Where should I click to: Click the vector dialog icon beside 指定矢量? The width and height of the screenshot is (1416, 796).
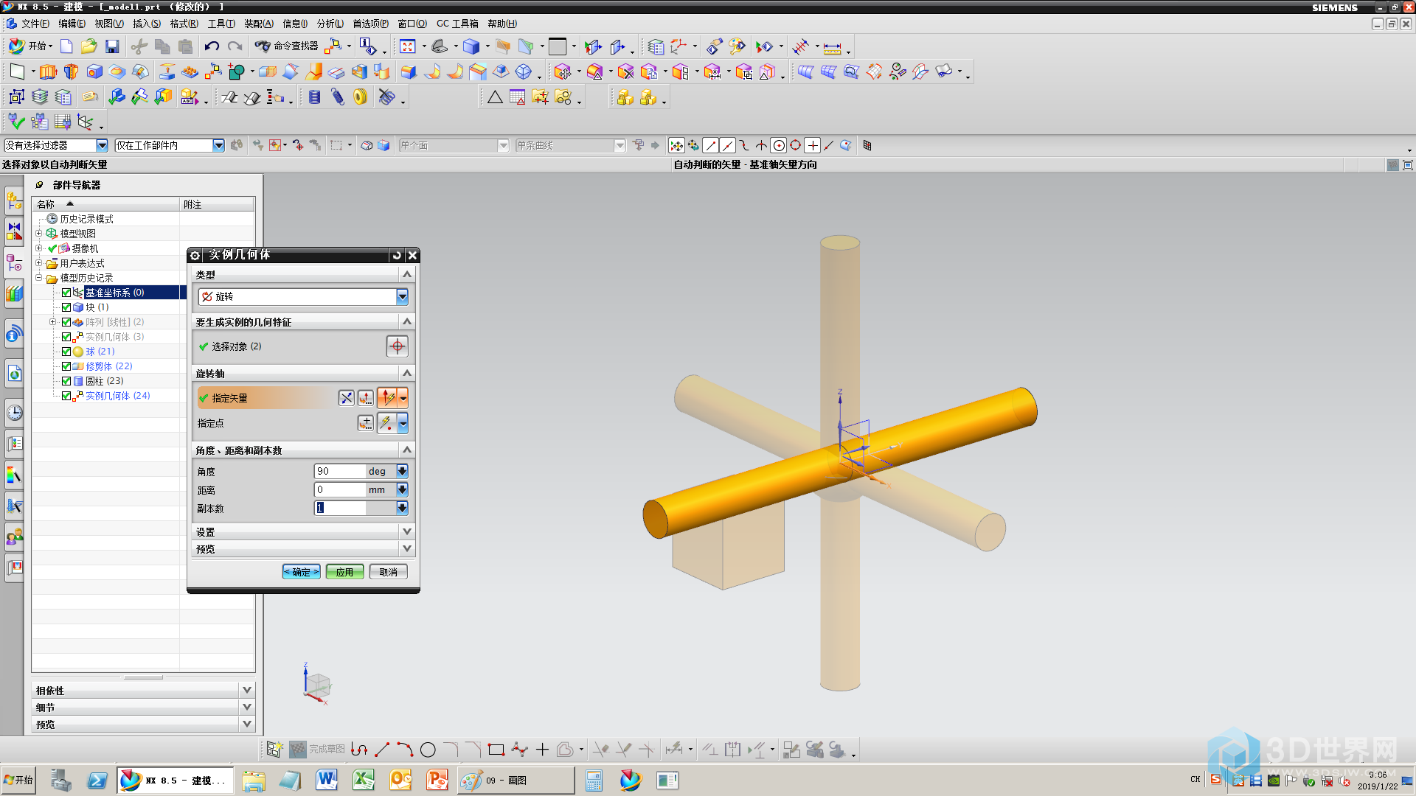(x=365, y=398)
